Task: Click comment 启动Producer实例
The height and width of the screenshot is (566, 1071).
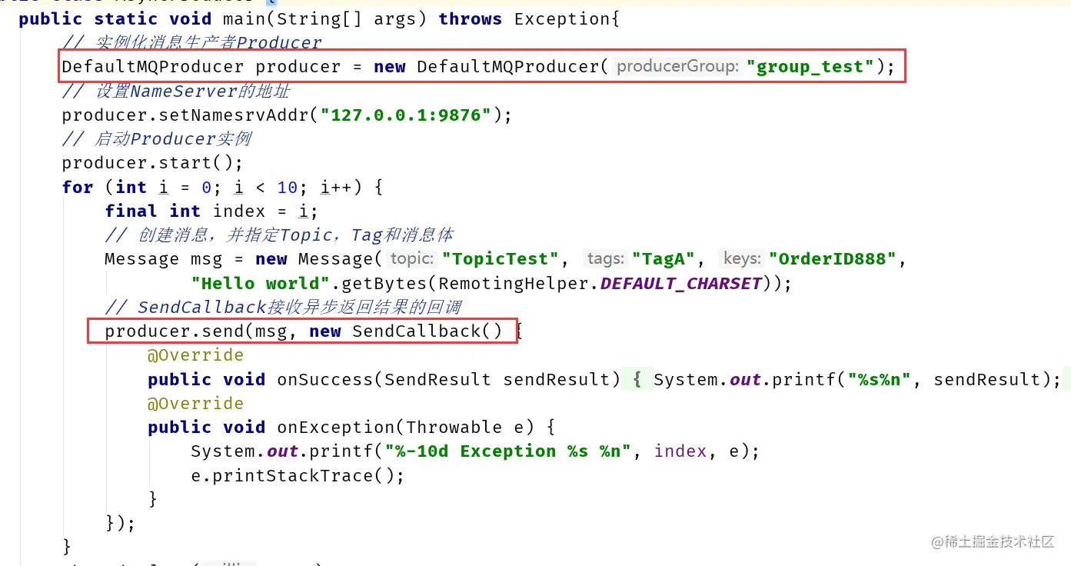Action: pos(157,138)
